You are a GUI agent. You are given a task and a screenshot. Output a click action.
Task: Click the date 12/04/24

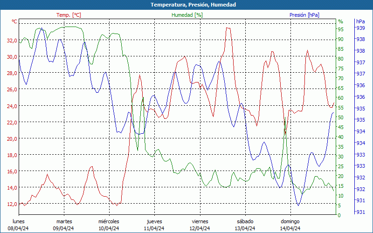pyautogui.click(x=200, y=228)
